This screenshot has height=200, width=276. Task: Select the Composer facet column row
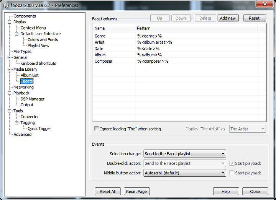pos(179,61)
